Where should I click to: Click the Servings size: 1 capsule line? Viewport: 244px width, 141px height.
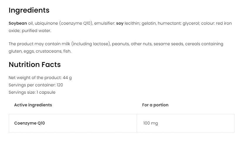pos(32,92)
